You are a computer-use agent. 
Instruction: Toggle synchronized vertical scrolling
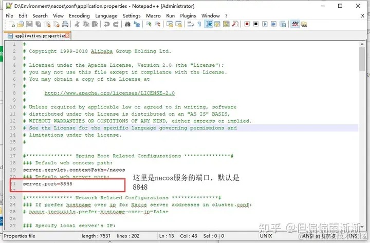(x=170, y=24)
